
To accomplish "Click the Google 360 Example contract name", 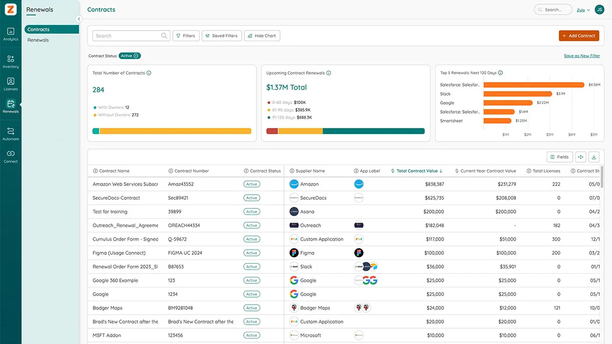I will pyautogui.click(x=115, y=280).
